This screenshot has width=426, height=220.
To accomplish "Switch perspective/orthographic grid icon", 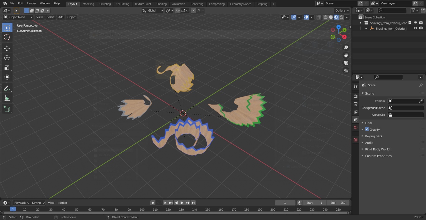I will coord(346,71).
